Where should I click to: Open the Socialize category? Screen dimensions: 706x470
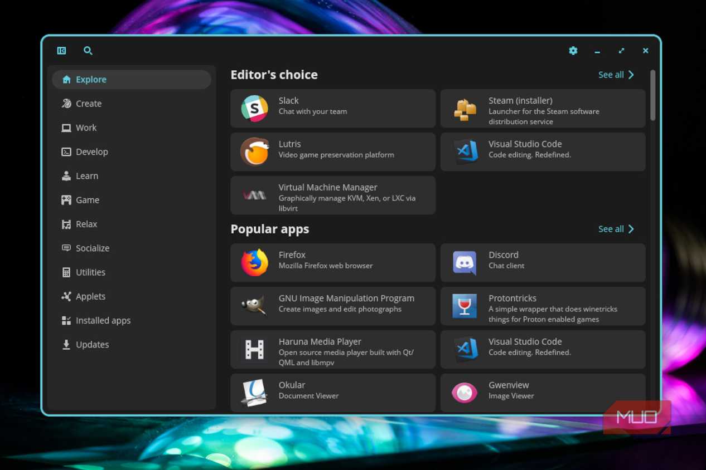point(132,248)
